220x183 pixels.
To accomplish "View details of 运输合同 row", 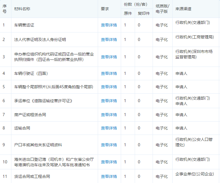I will tap(109, 128).
